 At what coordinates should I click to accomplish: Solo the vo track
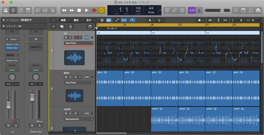70,37
